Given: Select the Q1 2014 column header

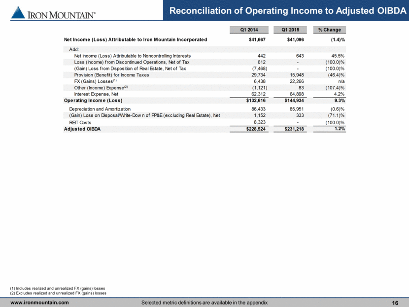Looking at the screenshot, I should [x=249, y=30].
